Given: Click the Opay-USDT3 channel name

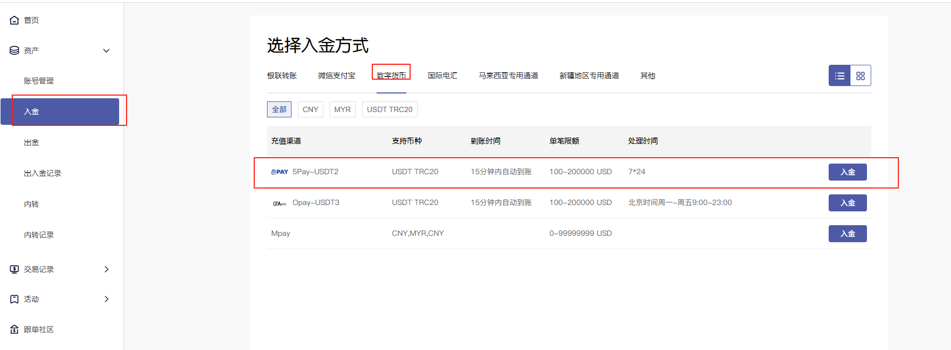Looking at the screenshot, I should (x=316, y=203).
